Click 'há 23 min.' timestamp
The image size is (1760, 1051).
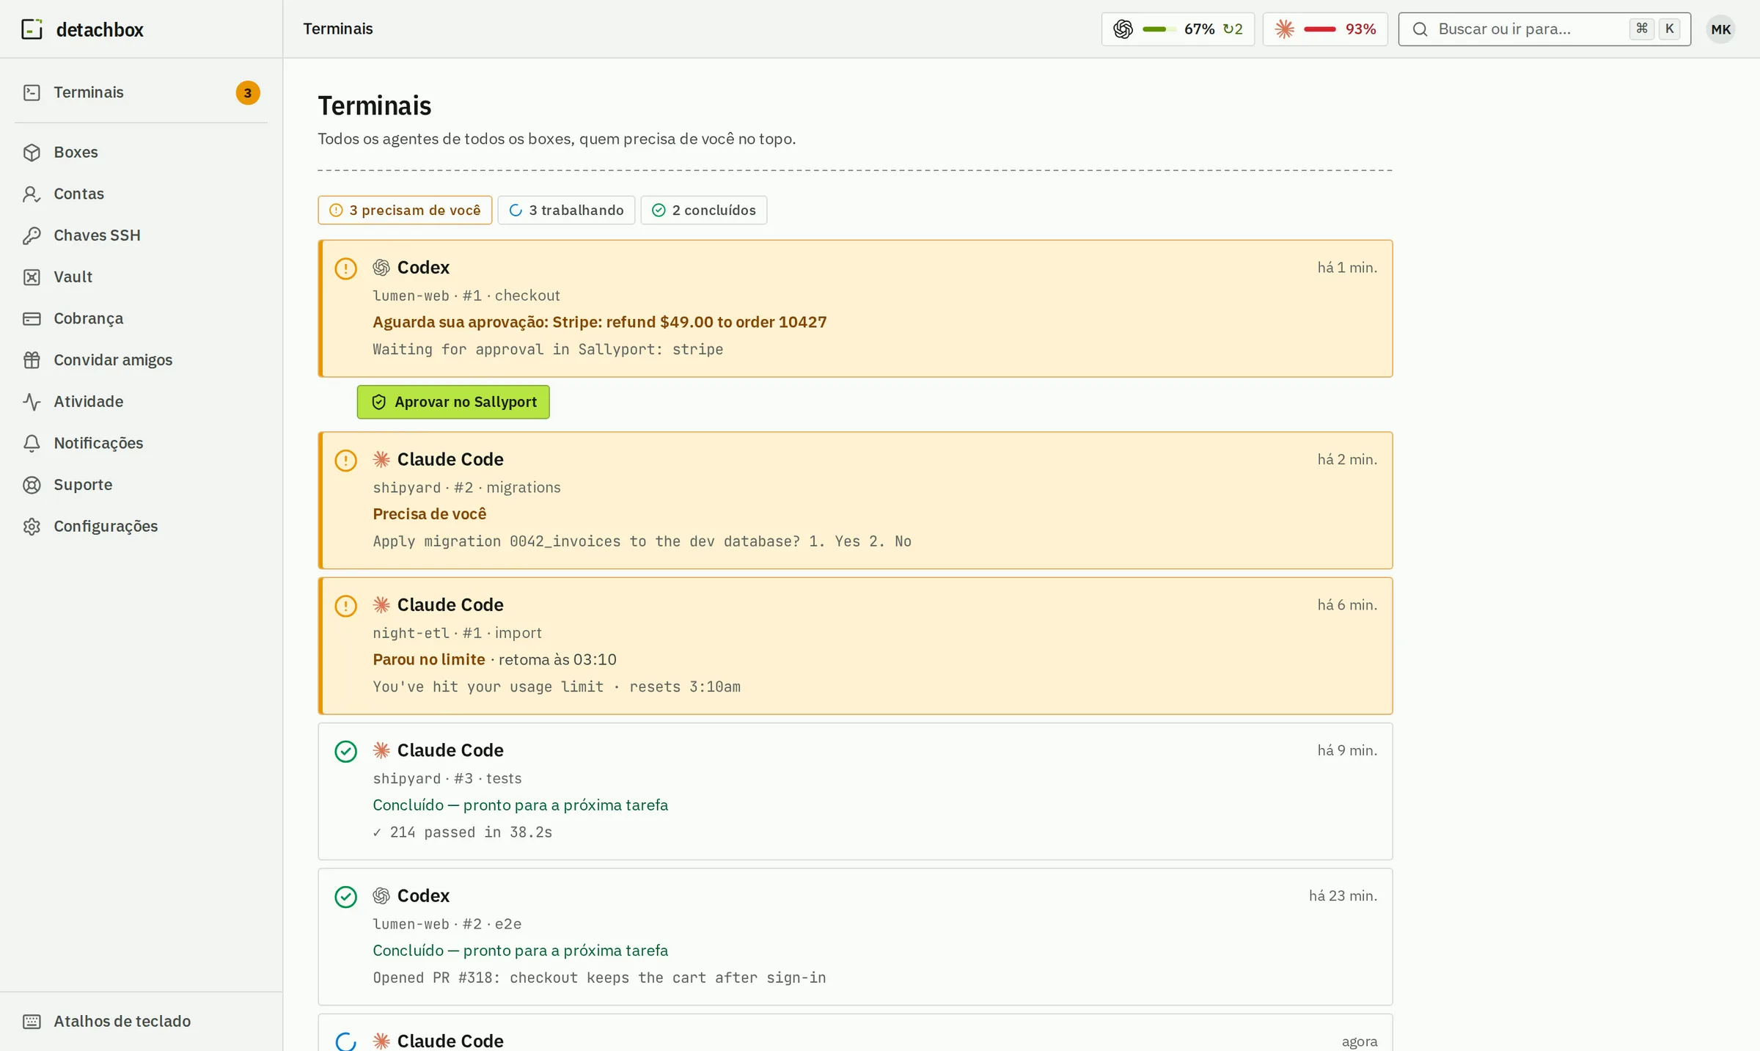click(x=1343, y=896)
